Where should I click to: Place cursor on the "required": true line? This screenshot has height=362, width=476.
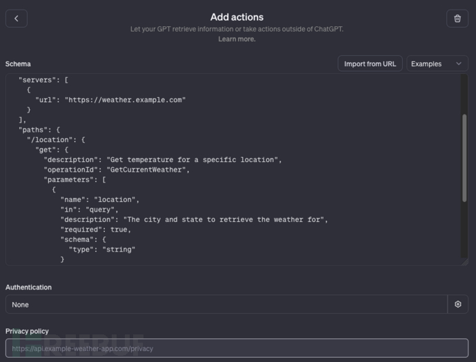click(95, 230)
